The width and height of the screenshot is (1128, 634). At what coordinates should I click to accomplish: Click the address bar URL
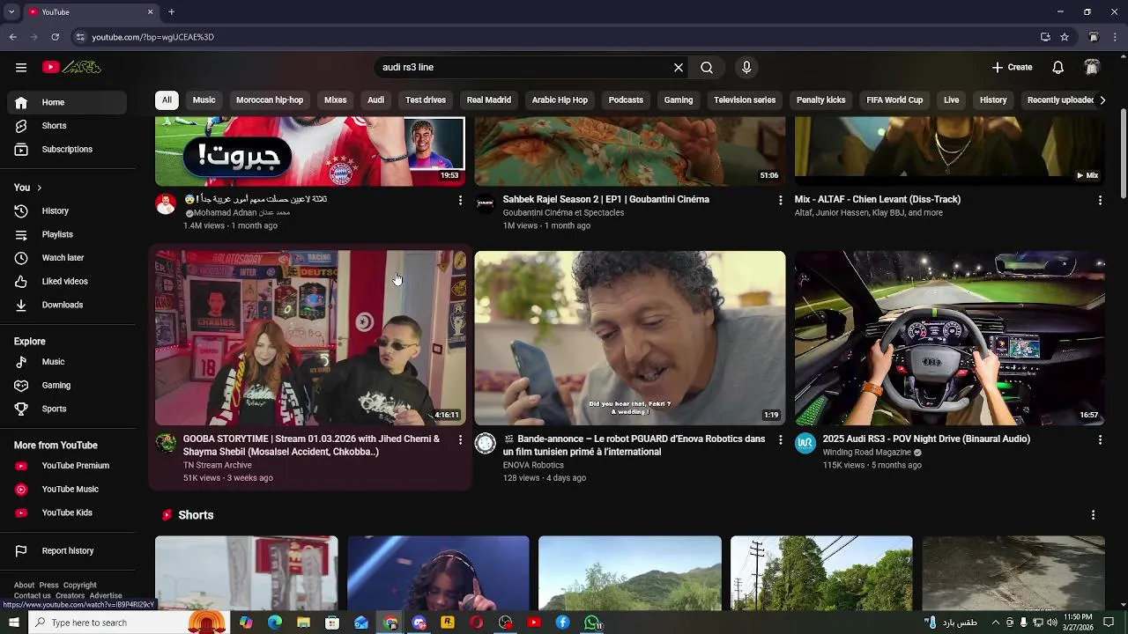click(x=153, y=37)
